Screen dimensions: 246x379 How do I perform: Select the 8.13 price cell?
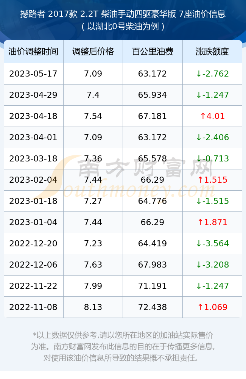(x=93, y=307)
